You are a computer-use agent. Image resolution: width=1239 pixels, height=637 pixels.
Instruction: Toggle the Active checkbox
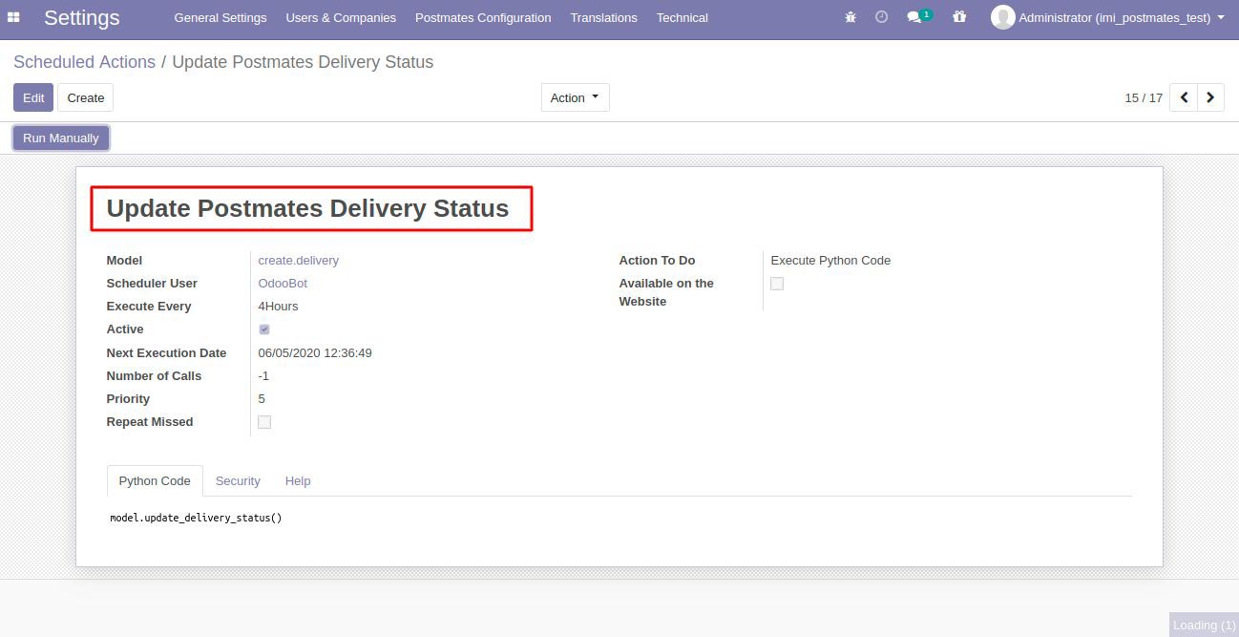click(264, 329)
